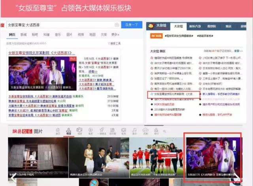Open the 3天前 news result link
253x186 pixels.
[x=38, y=110]
